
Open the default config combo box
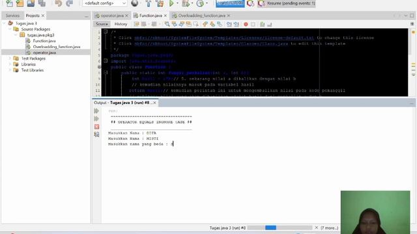[104, 3]
